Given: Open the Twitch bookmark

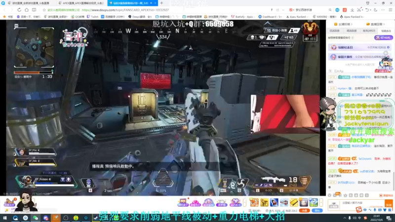Looking at the screenshot, I should click(93, 17).
